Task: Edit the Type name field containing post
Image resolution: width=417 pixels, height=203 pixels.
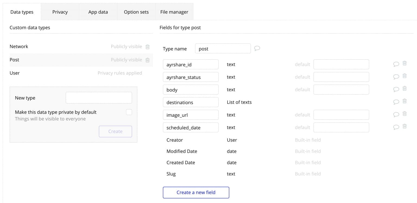Action: point(223,49)
